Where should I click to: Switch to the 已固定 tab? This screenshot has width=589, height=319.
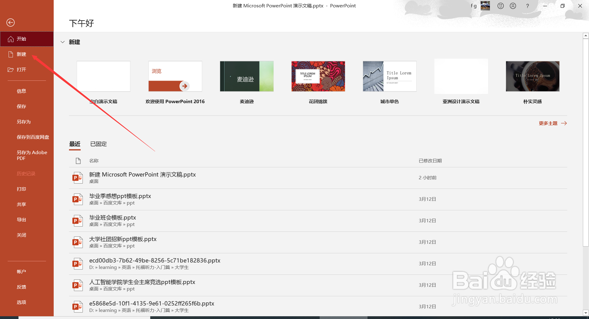(x=98, y=144)
